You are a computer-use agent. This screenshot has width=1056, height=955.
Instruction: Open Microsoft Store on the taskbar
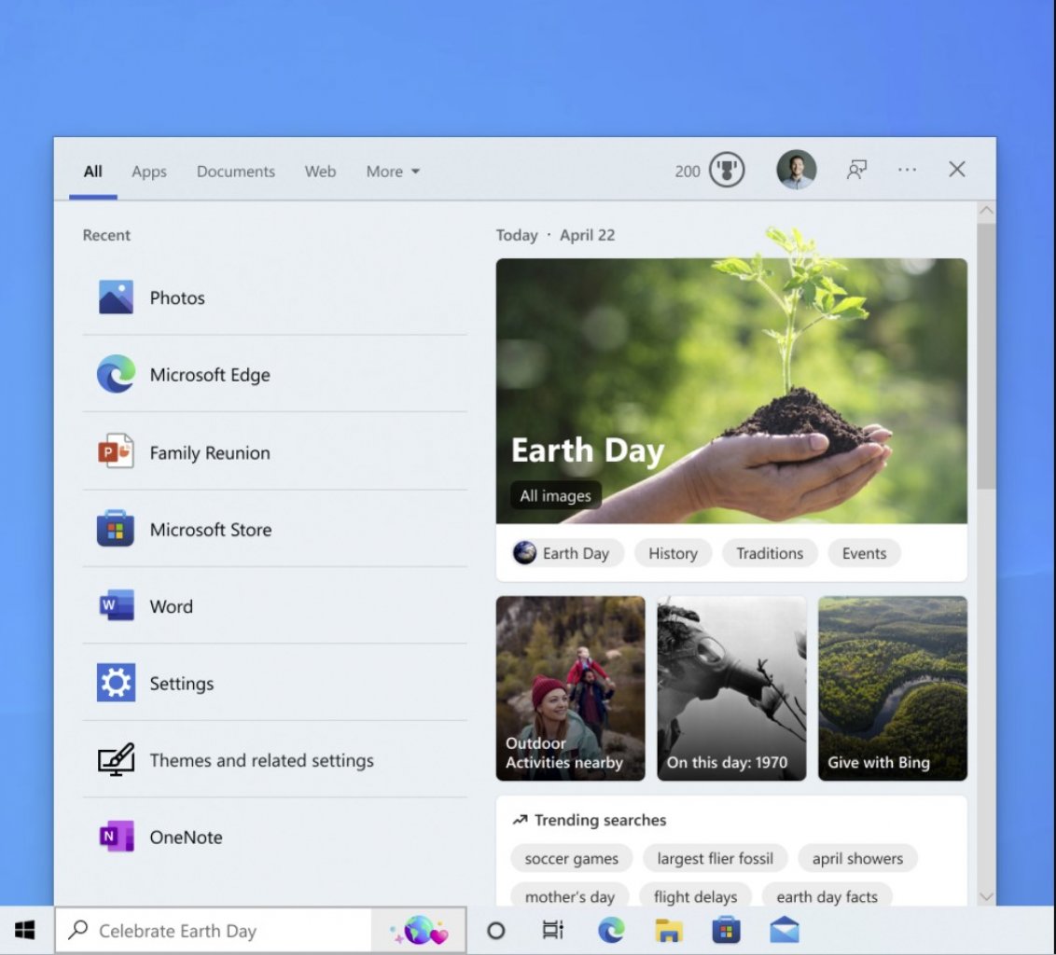tap(726, 930)
